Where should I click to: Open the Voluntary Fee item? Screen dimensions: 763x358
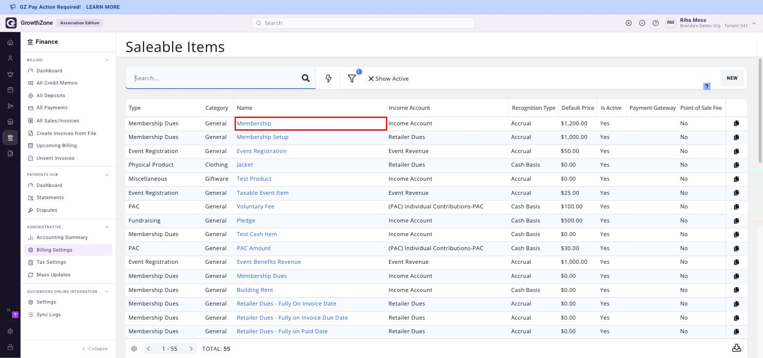click(x=255, y=206)
